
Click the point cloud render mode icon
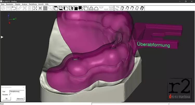pyautogui.click(x=117, y=8)
